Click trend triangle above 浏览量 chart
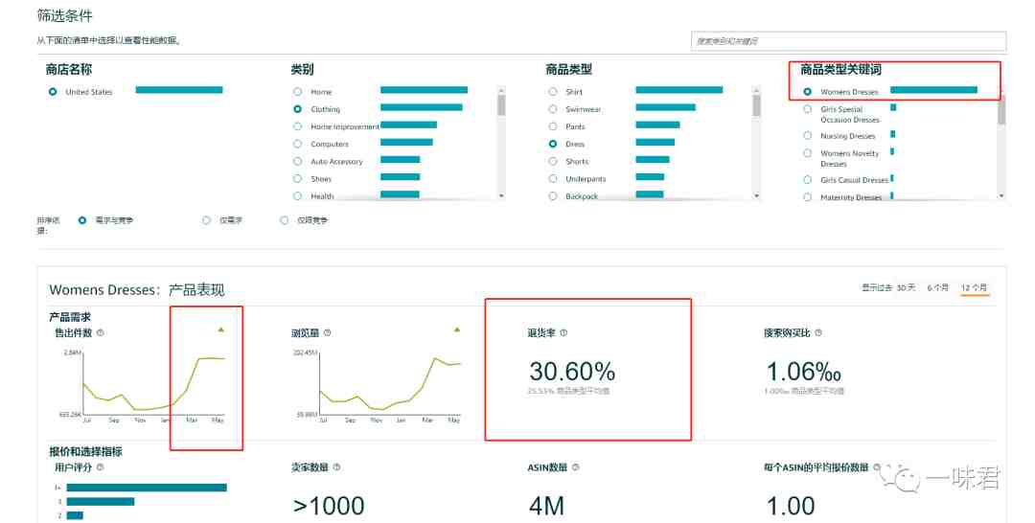Image resolution: width=1035 pixels, height=523 pixels. 457,330
